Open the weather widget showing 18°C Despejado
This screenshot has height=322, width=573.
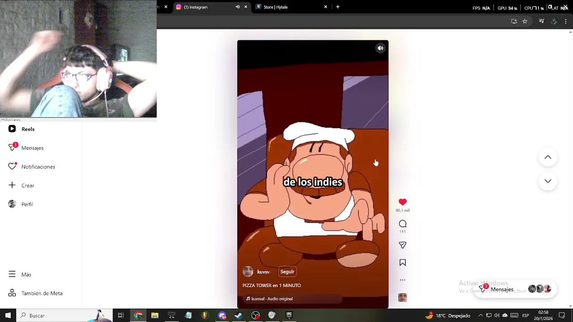448,315
